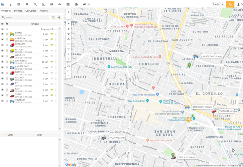243x167 pixels.
Task: Click the PALOMO vehicle marker on map
Action: coord(104,138)
